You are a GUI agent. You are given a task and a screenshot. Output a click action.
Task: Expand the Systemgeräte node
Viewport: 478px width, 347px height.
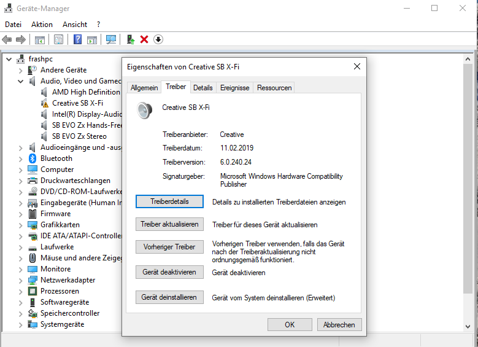point(20,325)
